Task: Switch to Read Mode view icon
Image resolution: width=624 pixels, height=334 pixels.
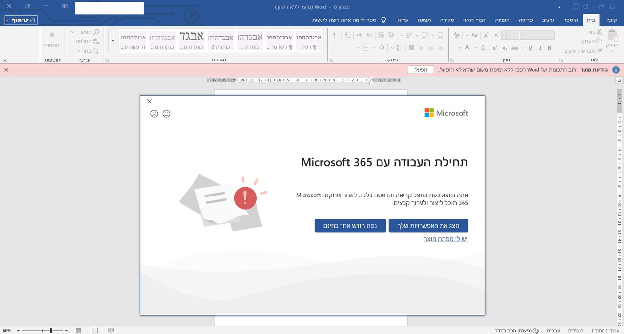Action: point(111,330)
